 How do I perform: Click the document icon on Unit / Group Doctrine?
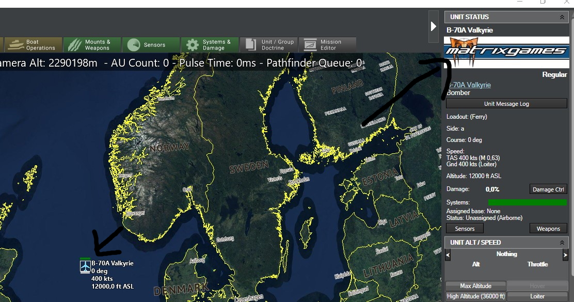pos(251,45)
